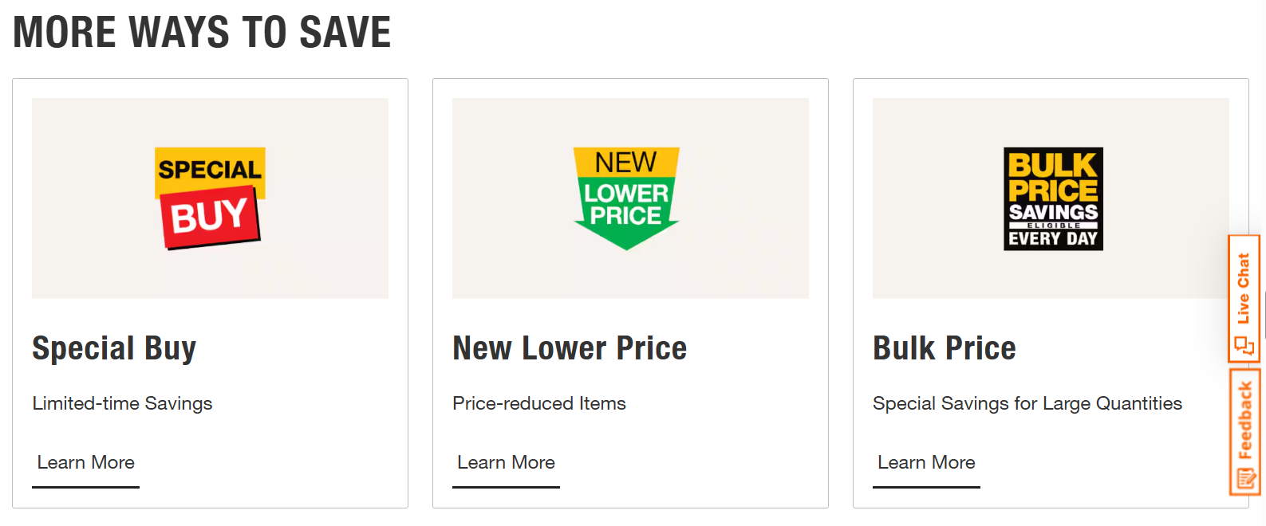Click Special Savings for Large Quantities text

1027,403
